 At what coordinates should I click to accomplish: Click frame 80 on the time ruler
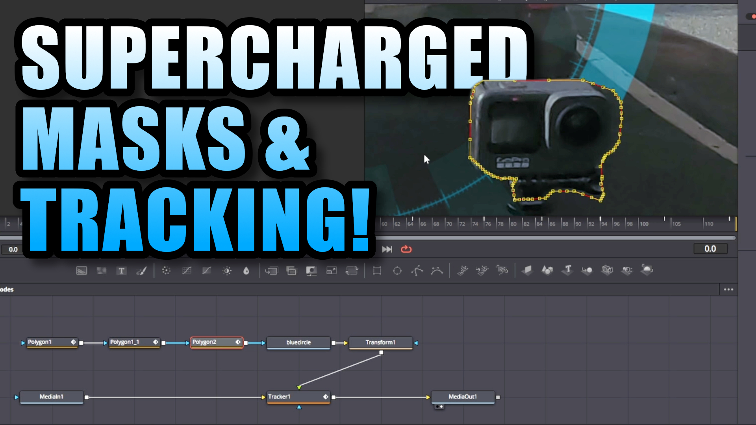click(513, 224)
